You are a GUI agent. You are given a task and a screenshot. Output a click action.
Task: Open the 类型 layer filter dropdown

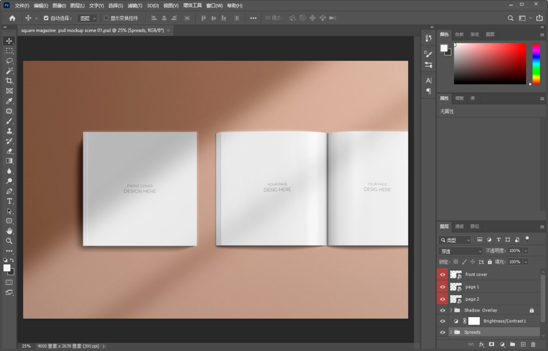(x=455, y=240)
